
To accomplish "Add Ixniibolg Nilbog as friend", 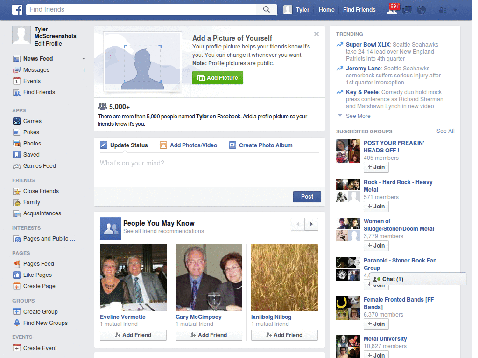I will click(284, 335).
